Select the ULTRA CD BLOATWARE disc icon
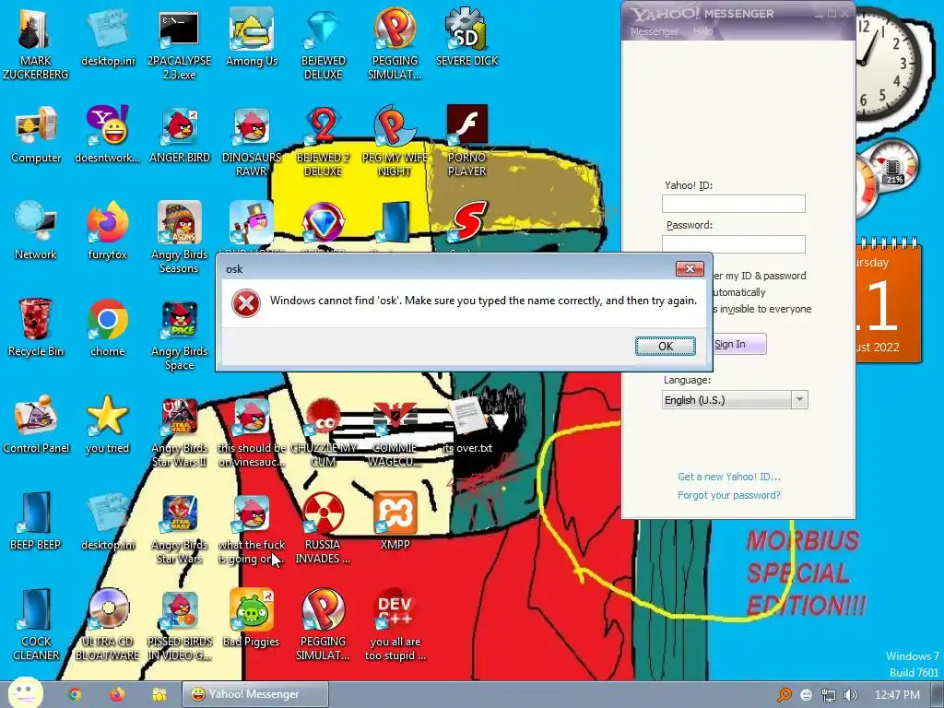The image size is (944, 708). pos(107,625)
